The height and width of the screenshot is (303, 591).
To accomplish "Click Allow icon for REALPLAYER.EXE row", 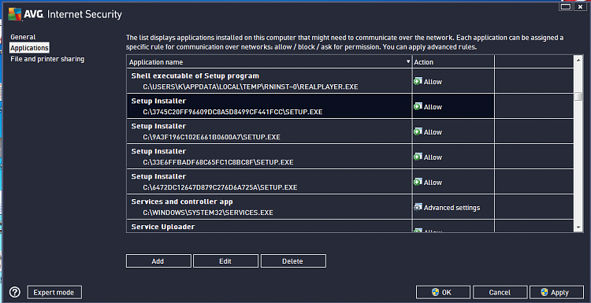I will [x=418, y=81].
